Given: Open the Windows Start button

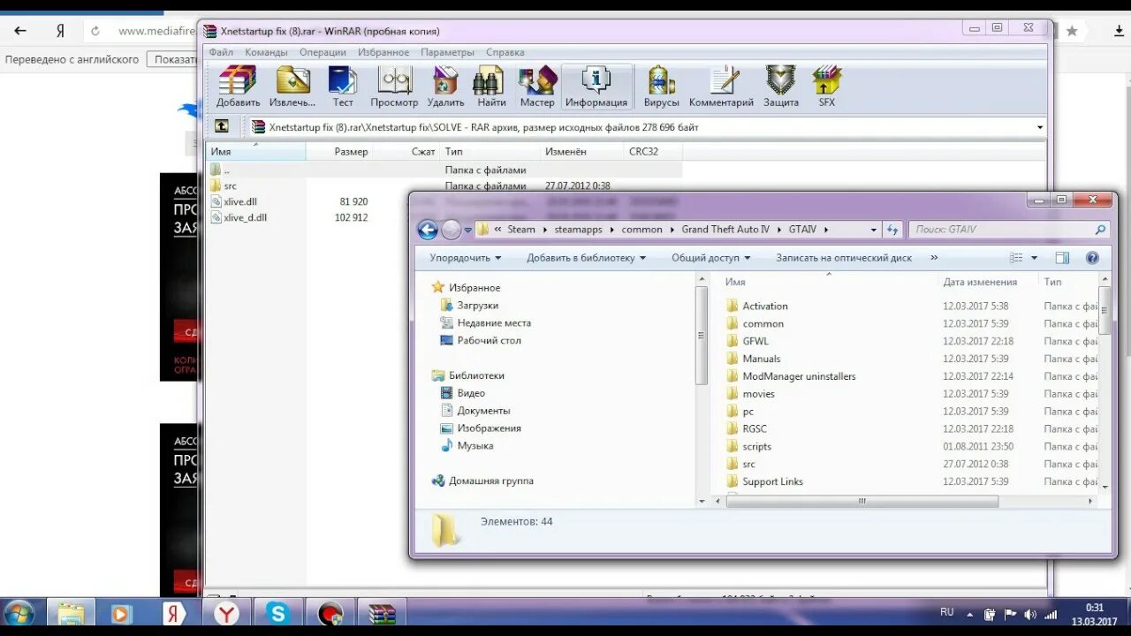Looking at the screenshot, I should tap(19, 613).
